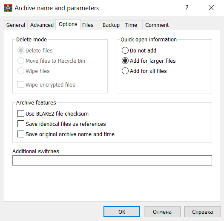Click the Additional switches label

click(x=36, y=151)
